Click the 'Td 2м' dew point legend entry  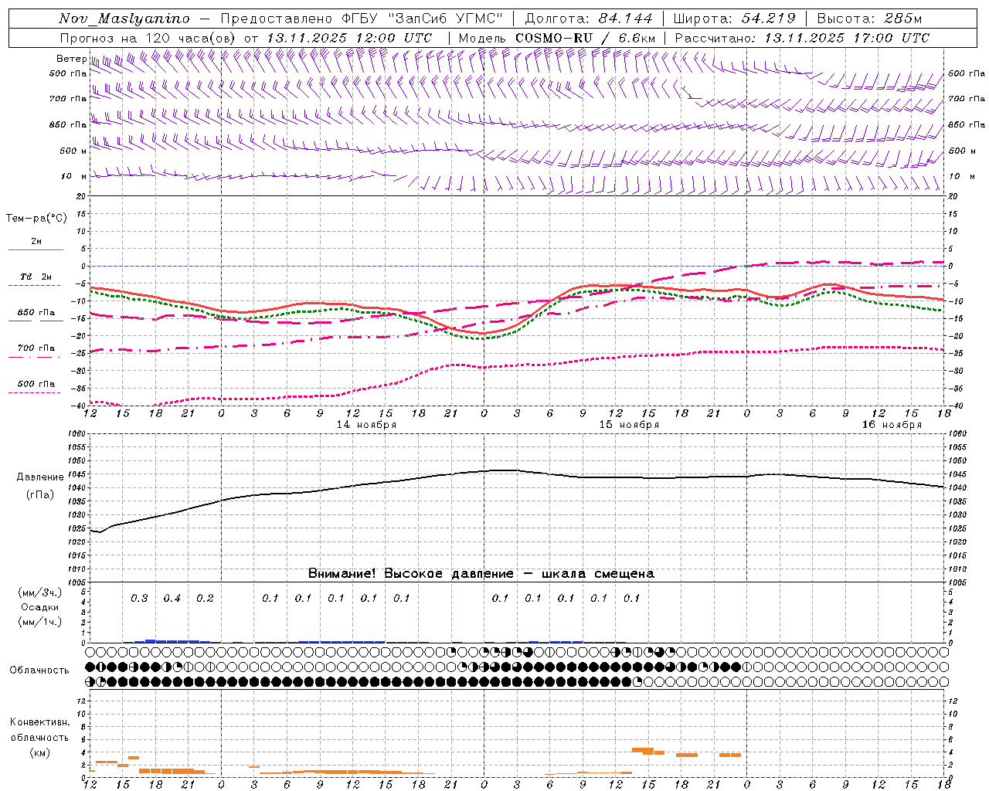(36, 277)
